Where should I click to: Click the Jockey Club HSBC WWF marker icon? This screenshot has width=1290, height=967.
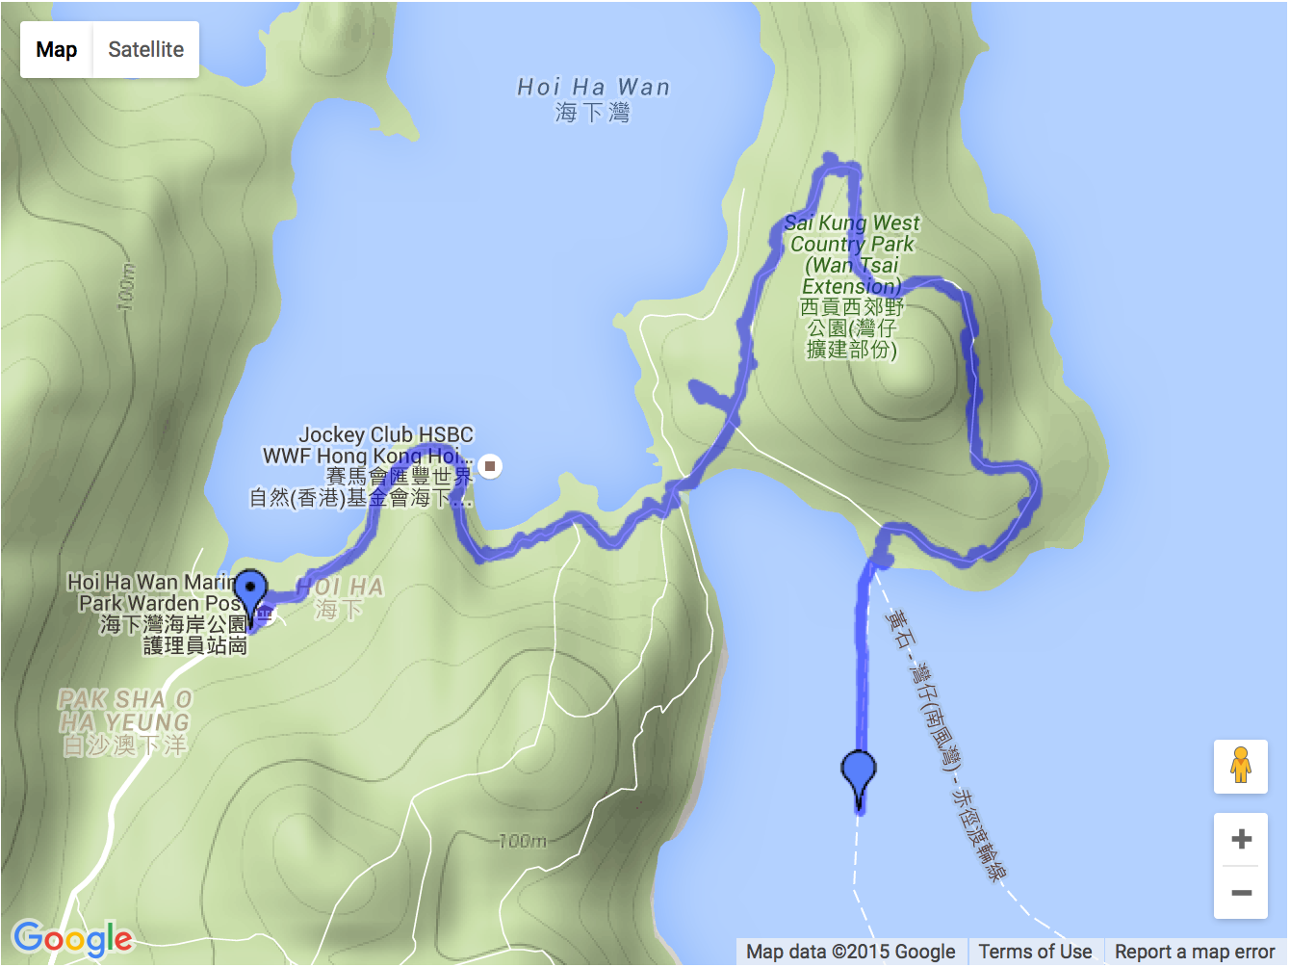(x=490, y=467)
